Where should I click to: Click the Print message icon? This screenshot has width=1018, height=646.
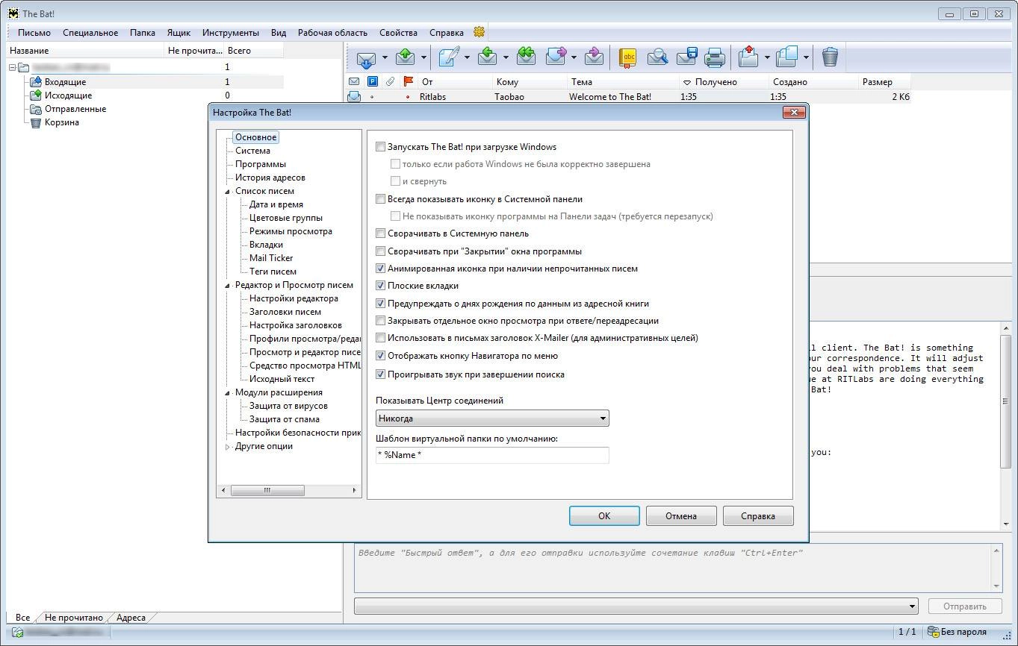(x=715, y=57)
